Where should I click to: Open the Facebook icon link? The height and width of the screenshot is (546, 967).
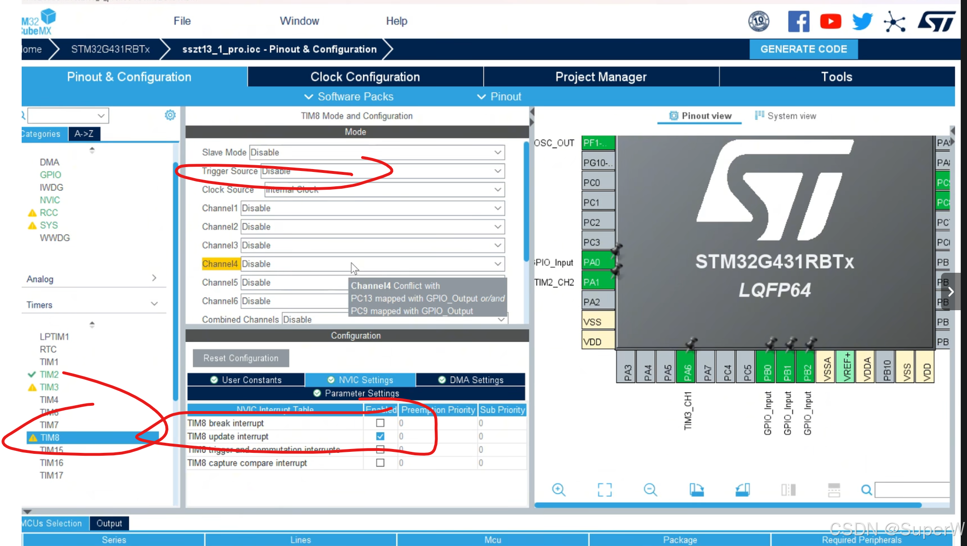point(798,22)
